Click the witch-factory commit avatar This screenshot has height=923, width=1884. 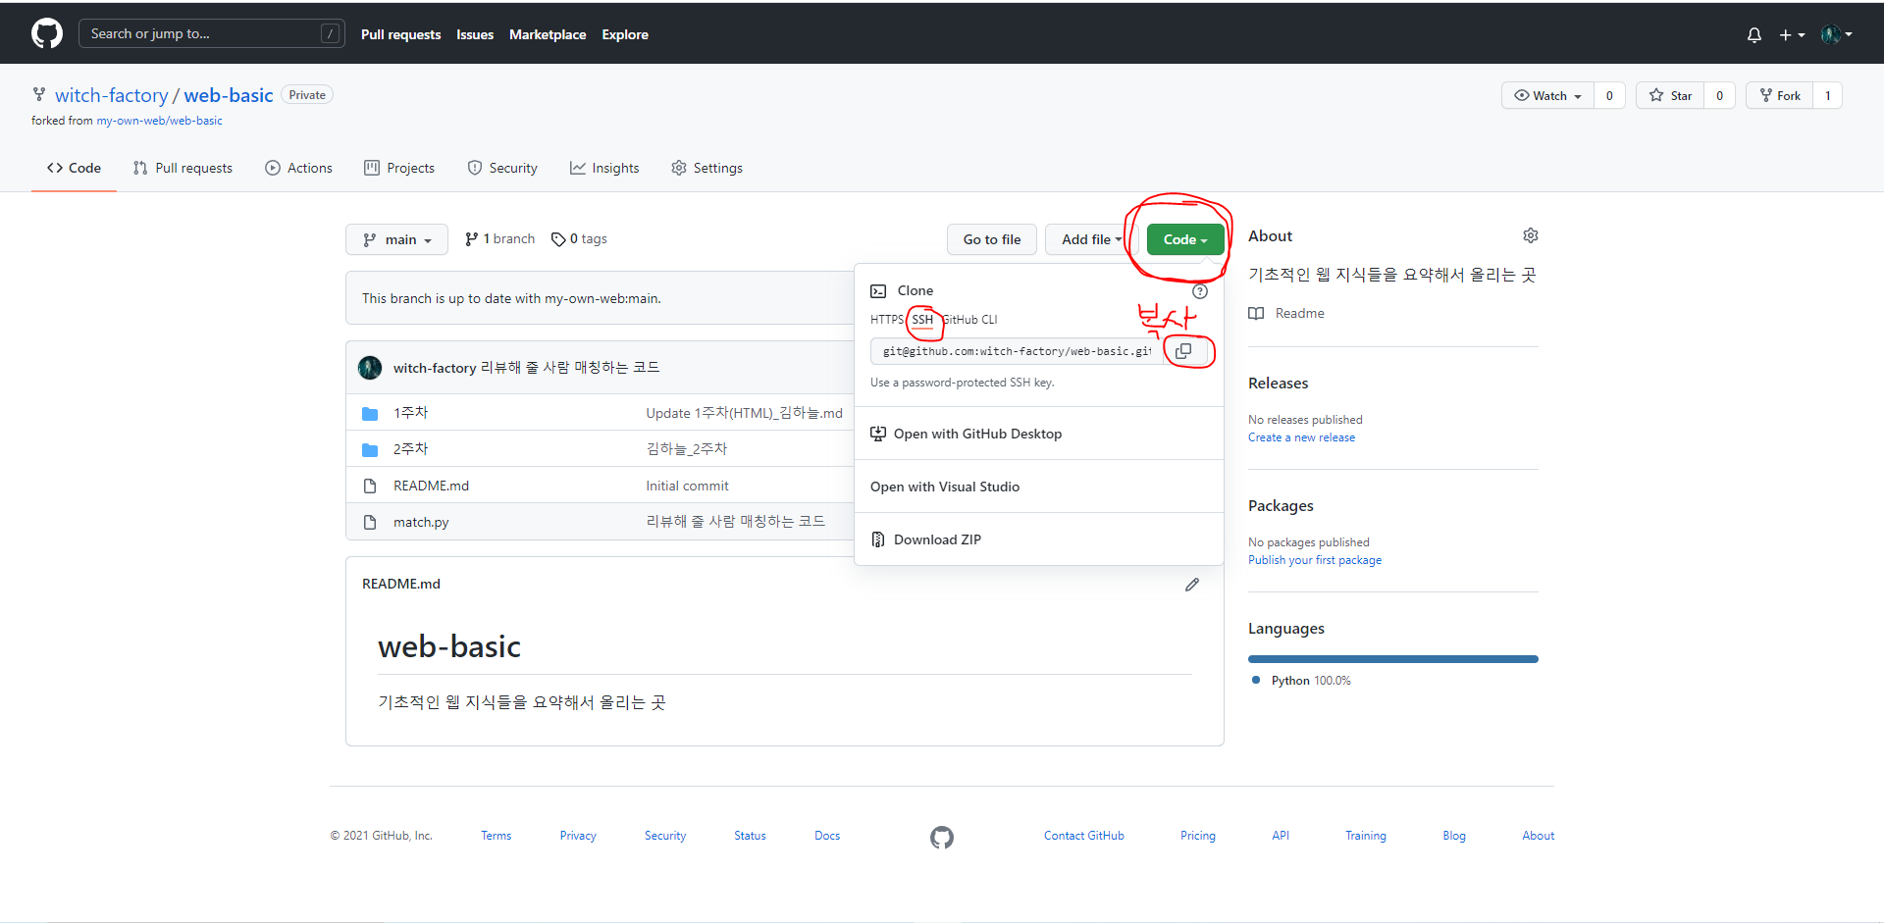[370, 368]
